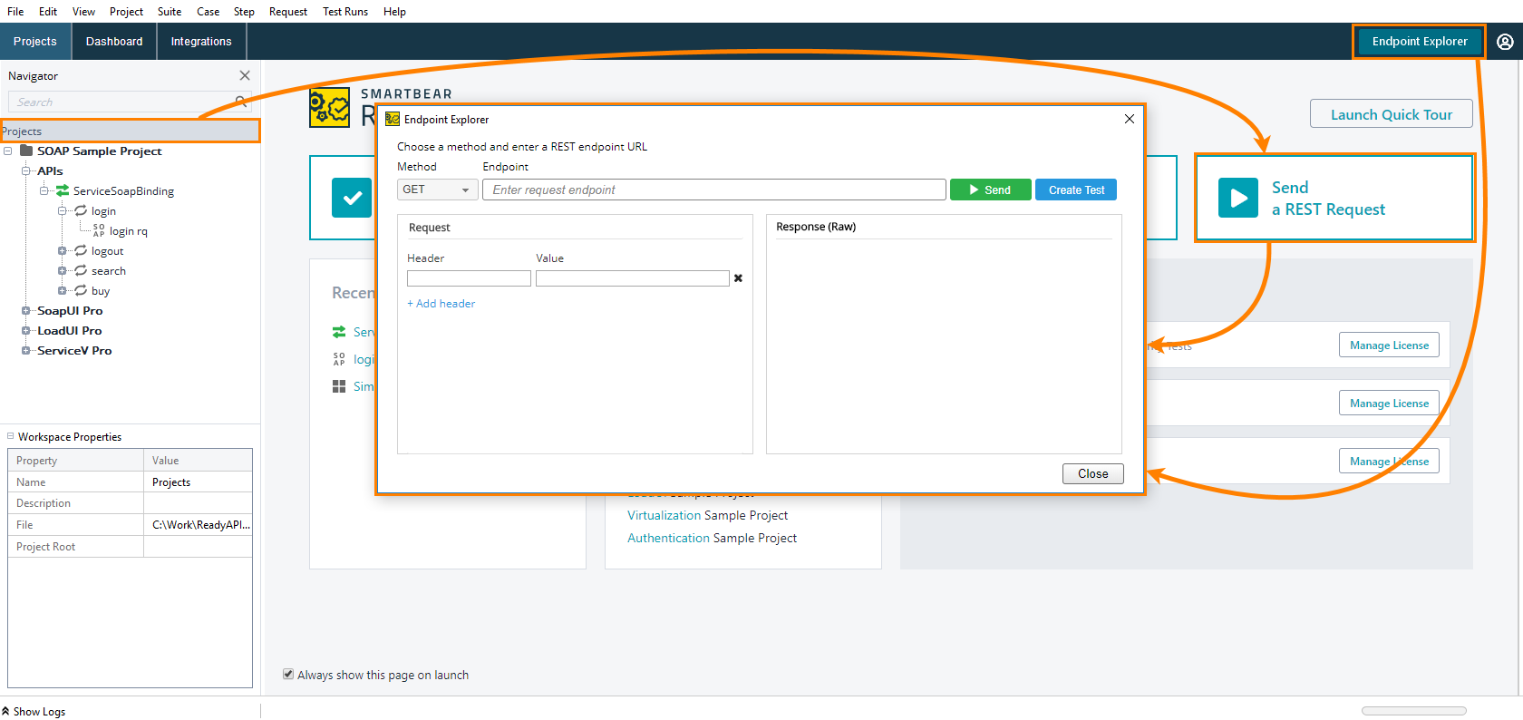Click the second Manage License button

pyautogui.click(x=1389, y=403)
